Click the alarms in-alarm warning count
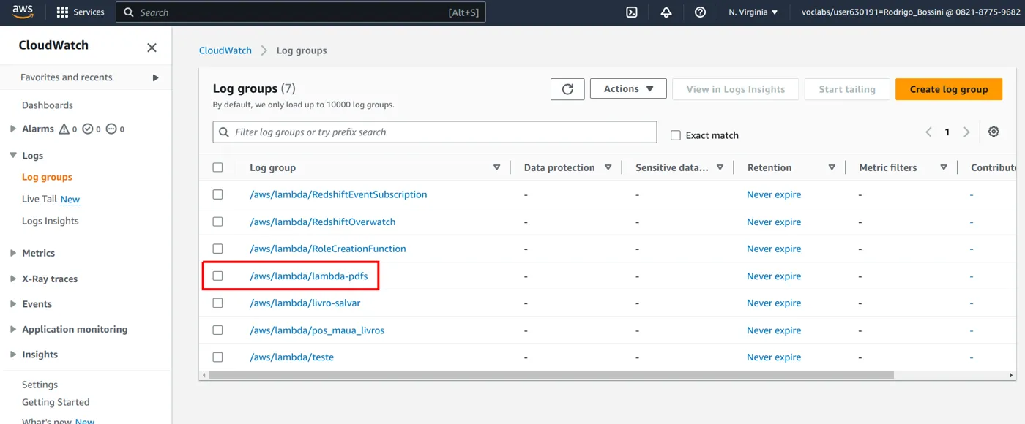 tap(67, 129)
